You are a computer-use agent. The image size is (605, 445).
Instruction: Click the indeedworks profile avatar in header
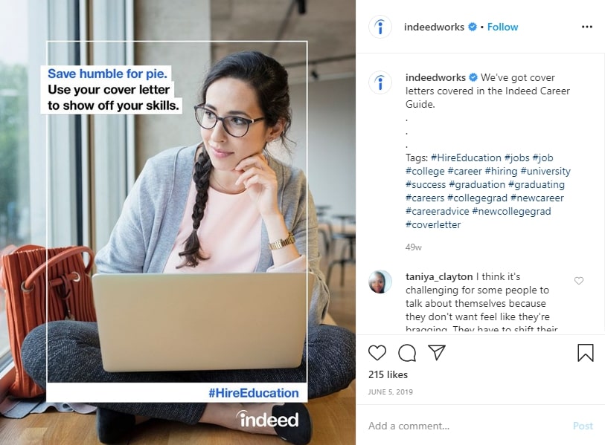[380, 27]
